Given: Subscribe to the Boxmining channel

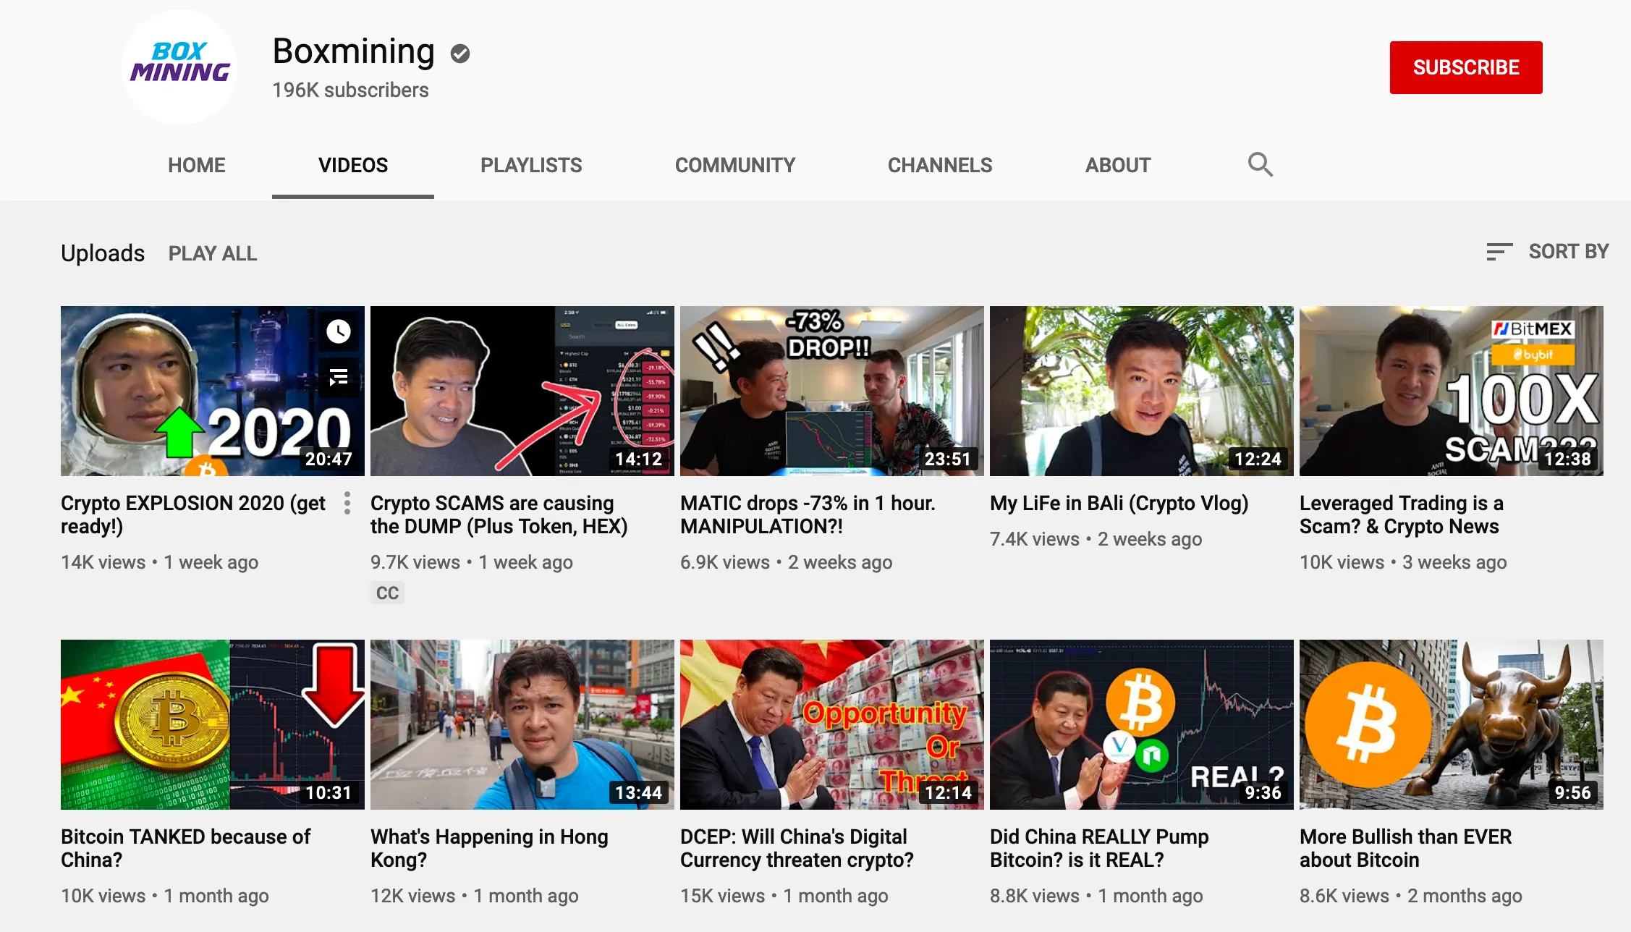Looking at the screenshot, I should pyautogui.click(x=1466, y=67).
